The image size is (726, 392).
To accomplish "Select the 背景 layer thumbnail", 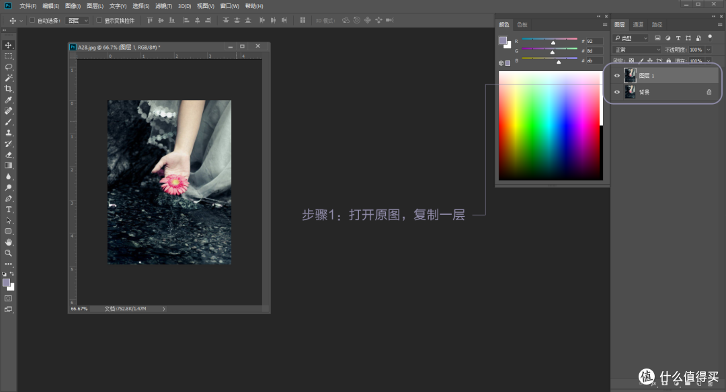I will click(630, 91).
